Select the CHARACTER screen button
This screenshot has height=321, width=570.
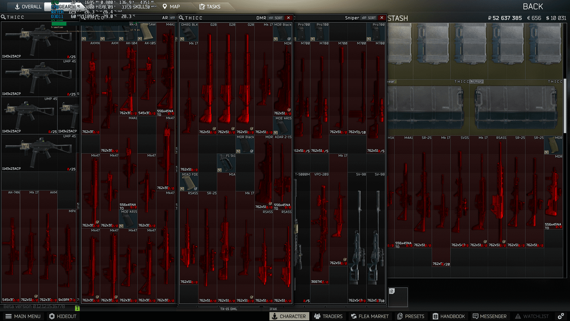pos(289,316)
